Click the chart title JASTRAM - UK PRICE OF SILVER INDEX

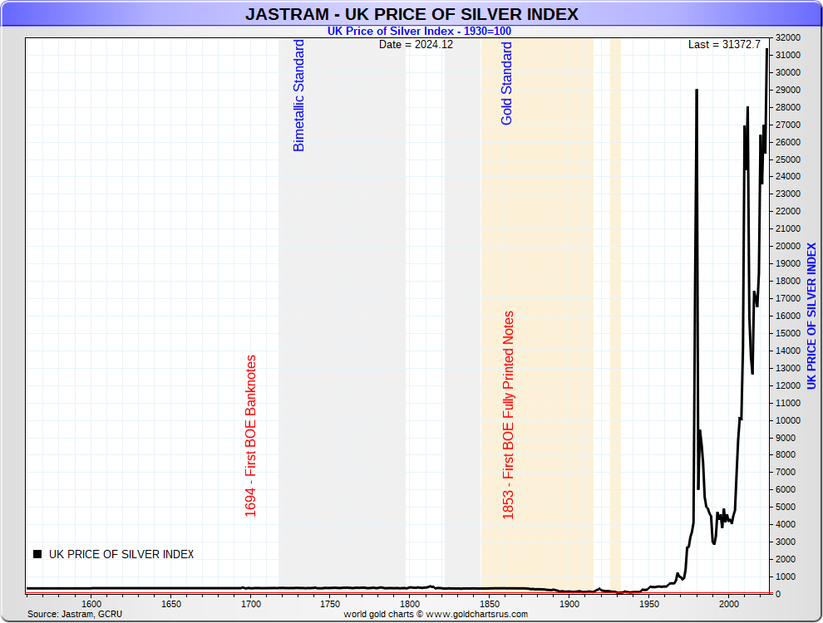[x=411, y=13]
